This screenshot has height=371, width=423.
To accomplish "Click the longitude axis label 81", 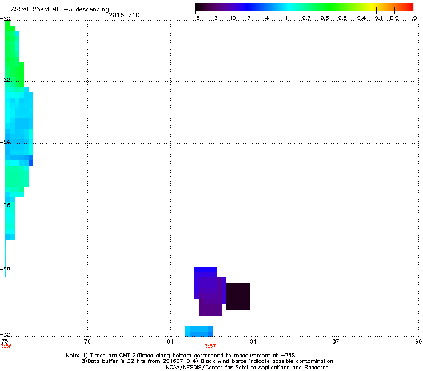I will 170,342.
